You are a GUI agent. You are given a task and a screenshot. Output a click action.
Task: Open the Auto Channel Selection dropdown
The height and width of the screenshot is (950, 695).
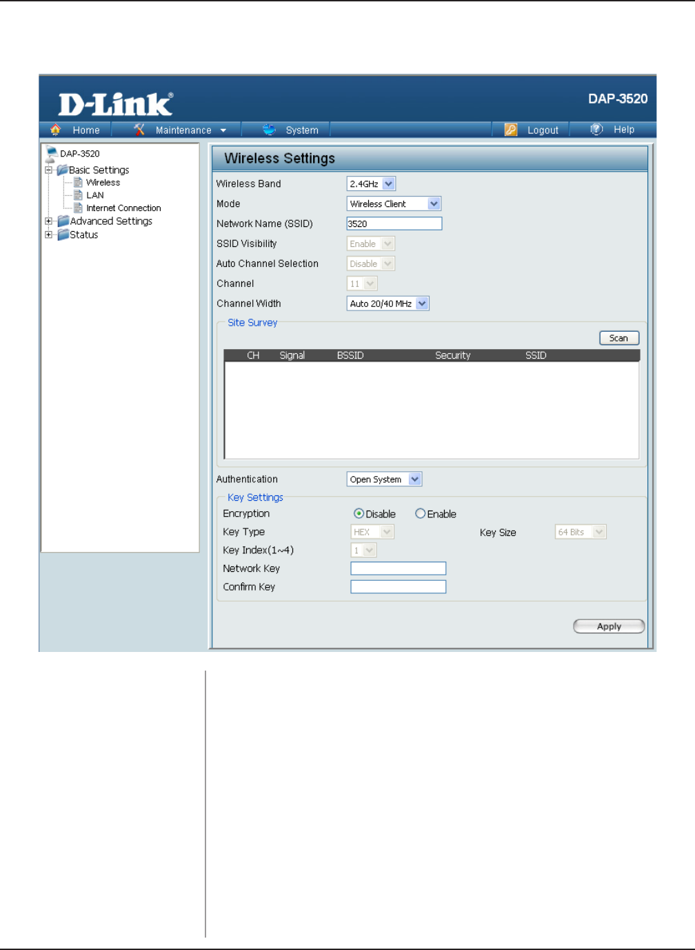(370, 264)
